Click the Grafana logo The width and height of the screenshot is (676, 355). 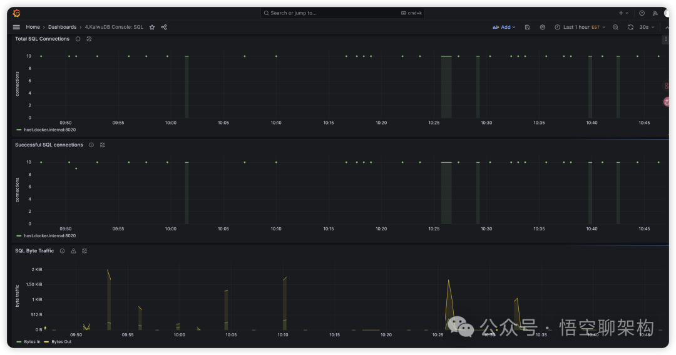[x=17, y=13]
